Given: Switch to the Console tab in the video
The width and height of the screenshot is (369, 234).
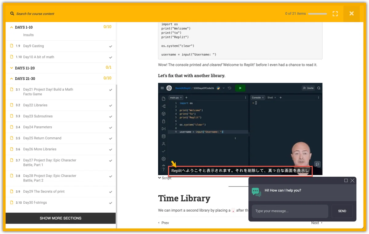Looking at the screenshot, I should click(x=257, y=98).
